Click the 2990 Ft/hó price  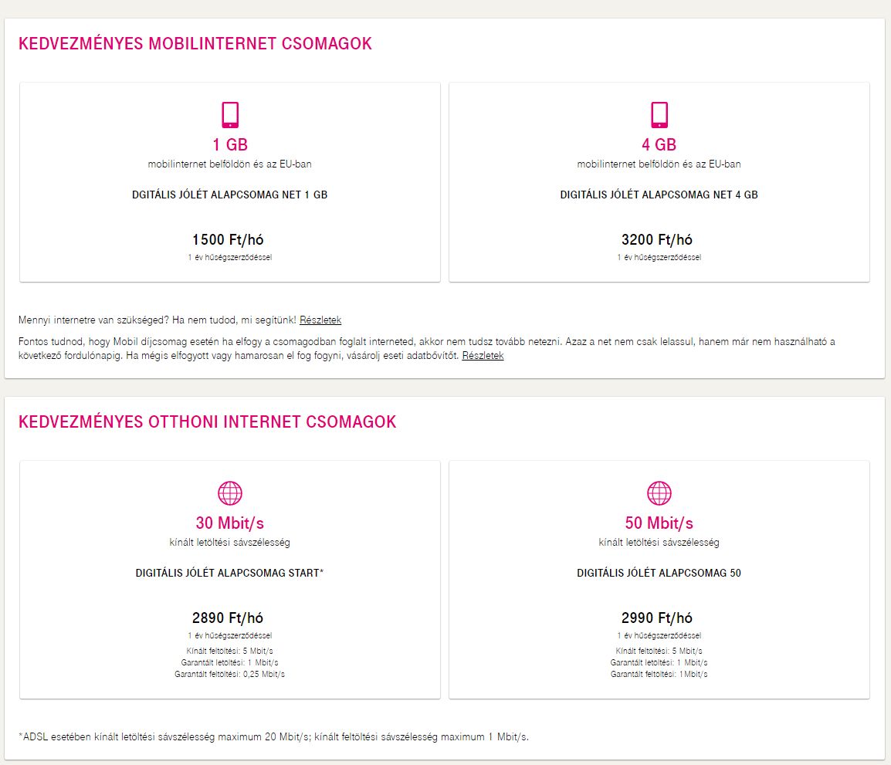coord(659,618)
